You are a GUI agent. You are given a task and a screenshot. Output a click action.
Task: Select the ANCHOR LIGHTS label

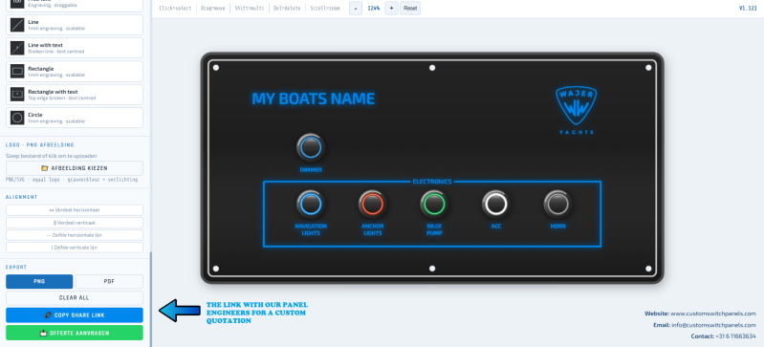[372, 229]
